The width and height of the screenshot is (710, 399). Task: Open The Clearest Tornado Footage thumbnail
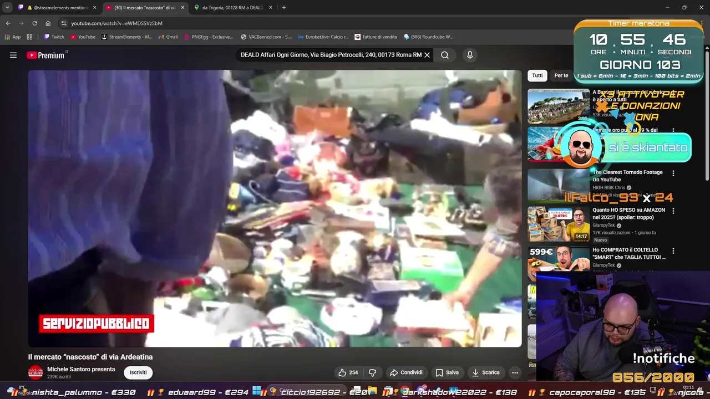tap(559, 185)
